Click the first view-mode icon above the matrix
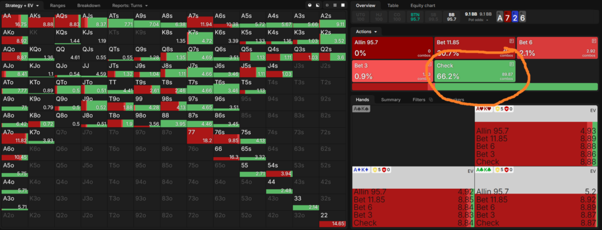 coord(310,5)
